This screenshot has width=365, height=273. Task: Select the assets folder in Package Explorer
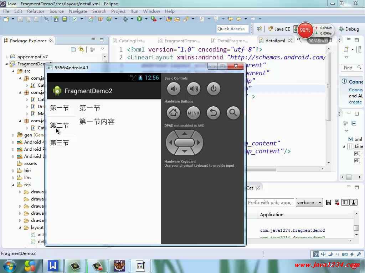[31, 164]
